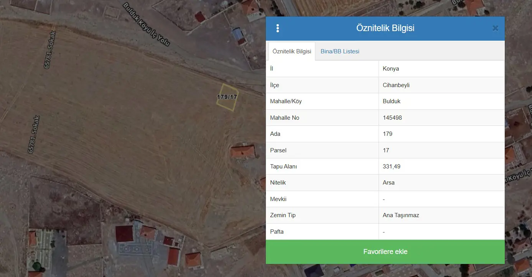
Task: Click the Favorilere ekle button
Action: (x=385, y=252)
